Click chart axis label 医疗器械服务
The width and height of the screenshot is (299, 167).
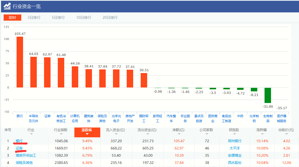pos(282,118)
